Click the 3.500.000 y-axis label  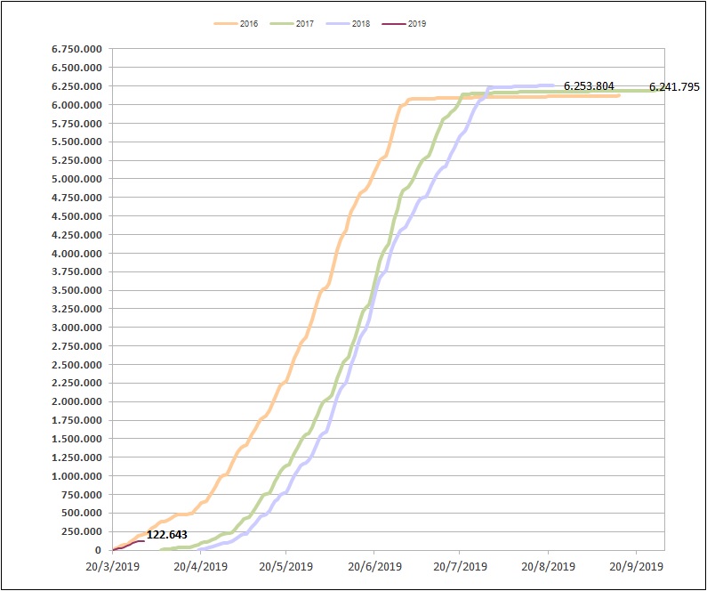click(x=76, y=290)
